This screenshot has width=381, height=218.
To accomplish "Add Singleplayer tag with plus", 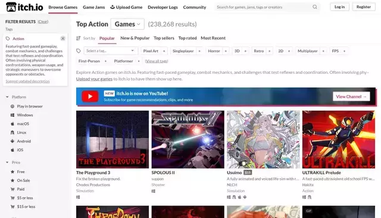I will pos(199,51).
